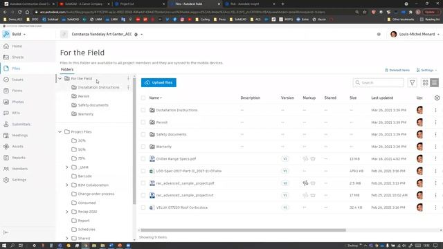Viewport: 443px width, 249px height.
Task: Open the Sheets module
Action: (x=17, y=57)
